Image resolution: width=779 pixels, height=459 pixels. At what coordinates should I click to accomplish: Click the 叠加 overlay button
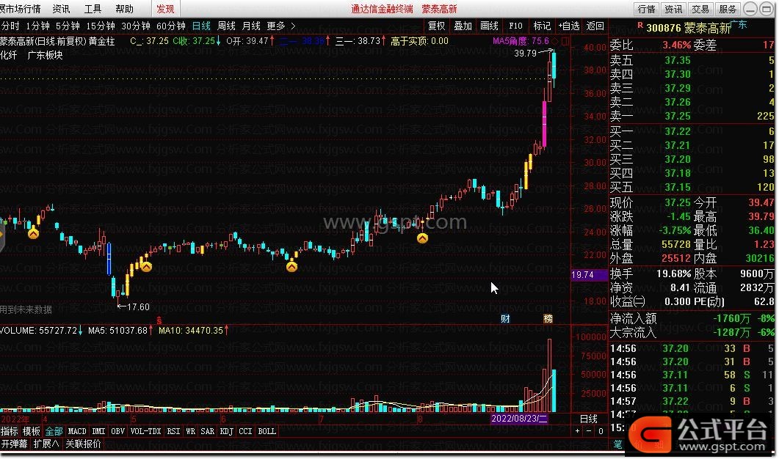(x=463, y=26)
